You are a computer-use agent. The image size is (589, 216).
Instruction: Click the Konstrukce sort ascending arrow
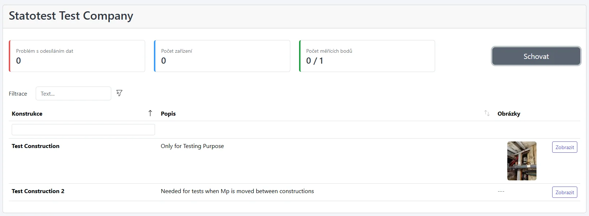point(150,113)
